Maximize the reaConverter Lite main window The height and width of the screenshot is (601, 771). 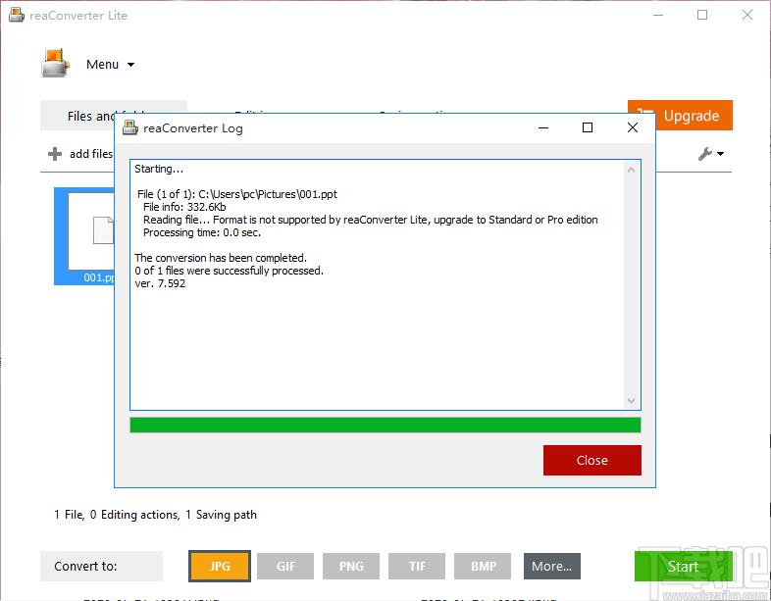pos(702,15)
